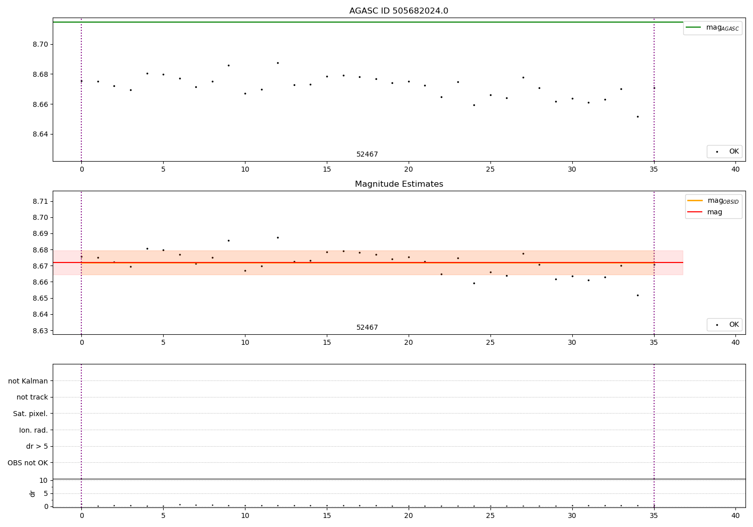The height and width of the screenshot is (527, 753).
Task: Click the data point at x=24 in the middle plot
Action: pyautogui.click(x=474, y=283)
